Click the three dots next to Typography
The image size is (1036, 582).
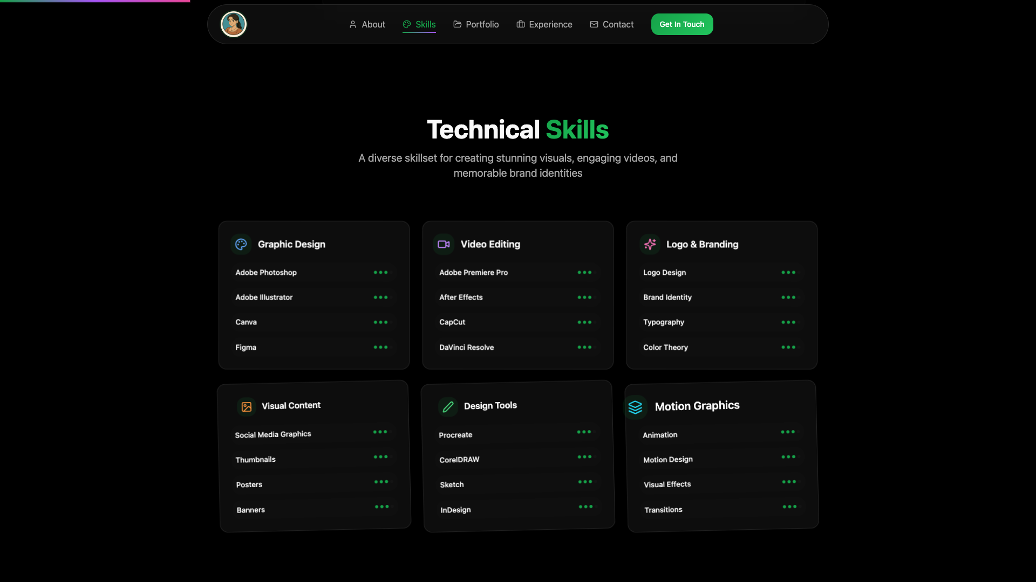[x=788, y=322]
